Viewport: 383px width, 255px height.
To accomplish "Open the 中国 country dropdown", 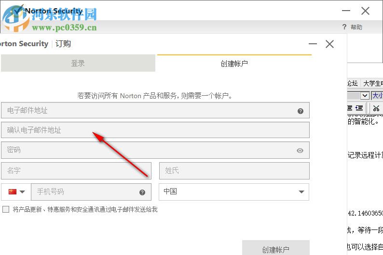I will click(234, 192).
